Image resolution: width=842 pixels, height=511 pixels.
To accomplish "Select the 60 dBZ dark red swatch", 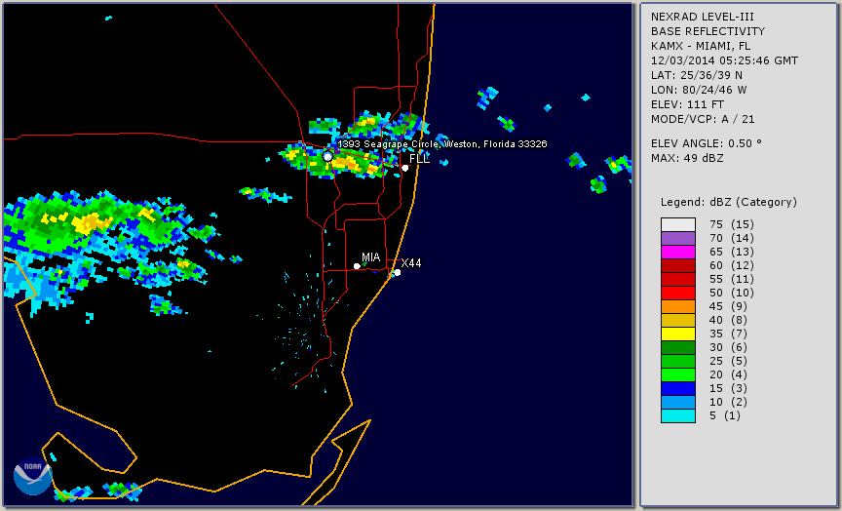I will click(678, 265).
